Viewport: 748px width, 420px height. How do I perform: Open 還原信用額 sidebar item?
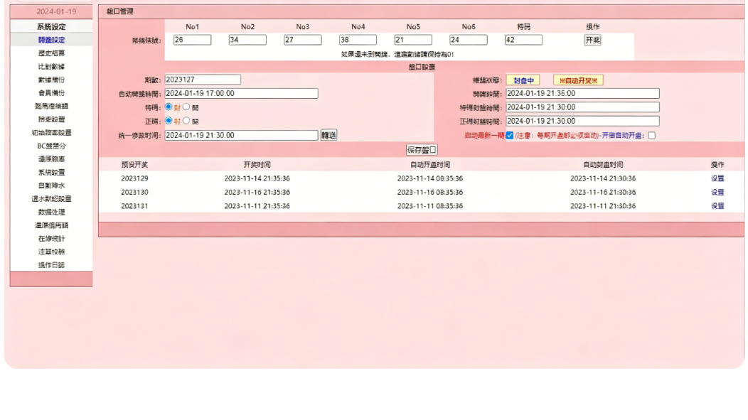51,225
